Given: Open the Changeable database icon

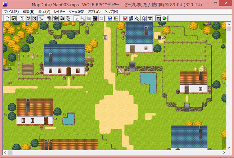Looking at the screenshot, I should [x=116, y=18].
